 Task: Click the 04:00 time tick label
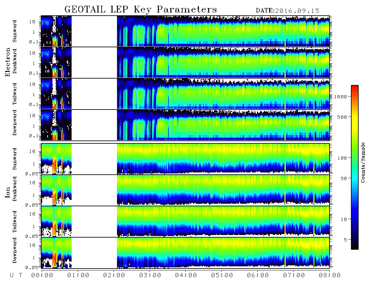pos(186,276)
